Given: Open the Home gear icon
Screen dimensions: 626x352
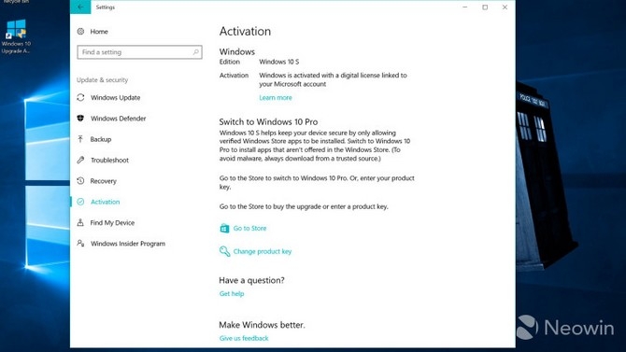Looking at the screenshot, I should (80, 31).
